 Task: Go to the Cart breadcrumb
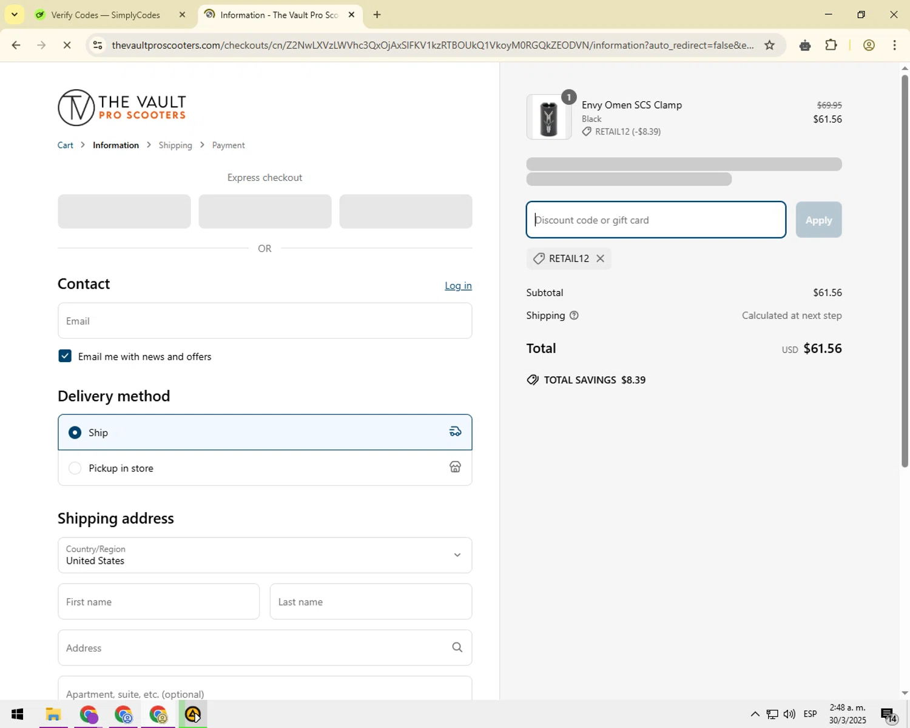pos(66,145)
